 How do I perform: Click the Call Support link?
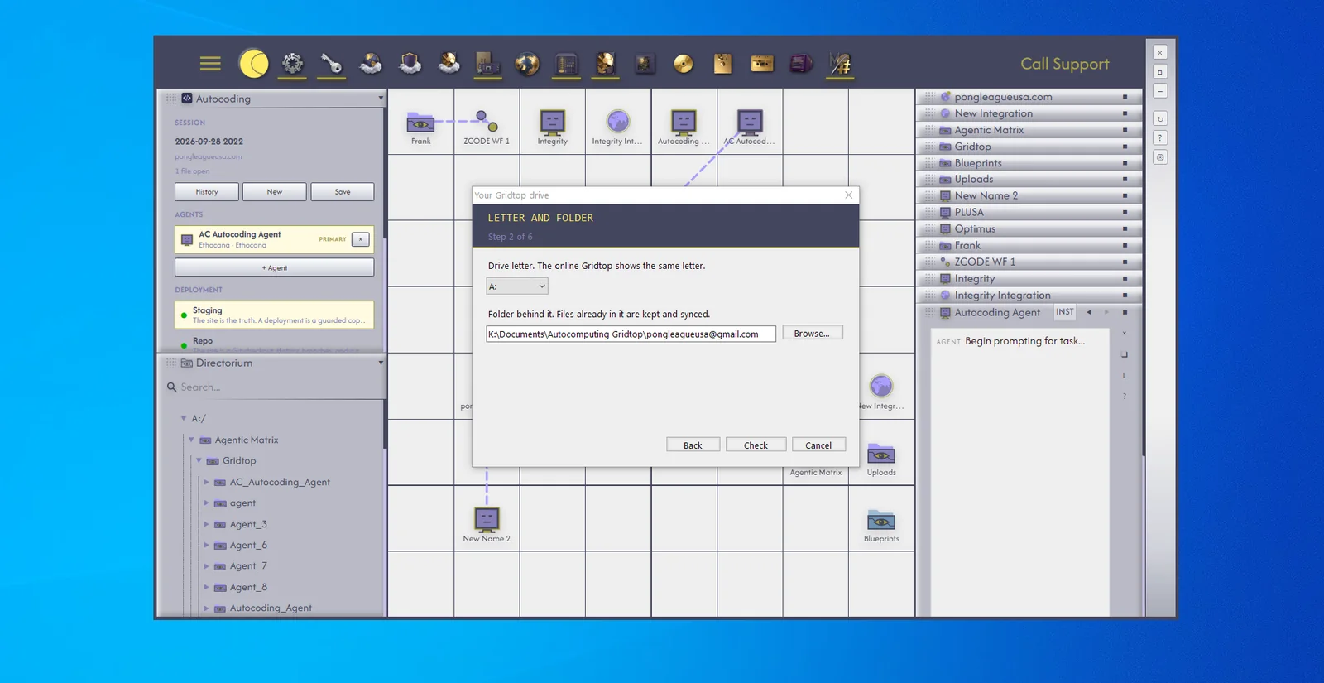click(1064, 64)
